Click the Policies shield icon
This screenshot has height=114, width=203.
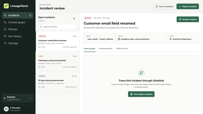tap(5, 29)
